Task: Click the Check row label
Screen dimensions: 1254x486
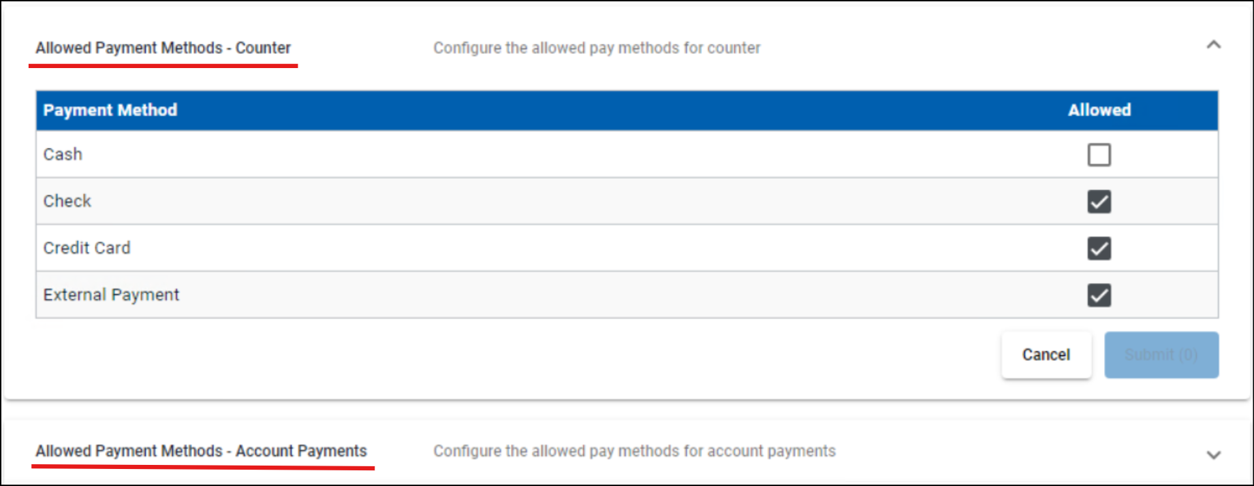Action: (67, 201)
